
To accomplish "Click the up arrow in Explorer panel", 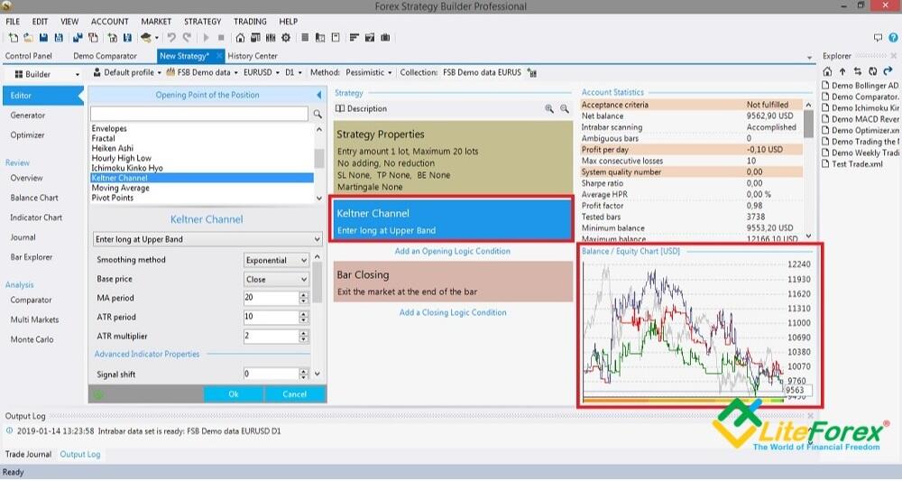I will click(x=842, y=71).
